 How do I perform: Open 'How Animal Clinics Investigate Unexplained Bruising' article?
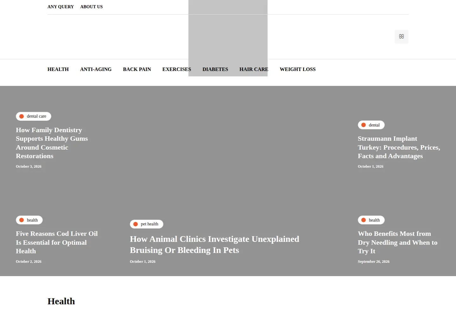(x=214, y=245)
